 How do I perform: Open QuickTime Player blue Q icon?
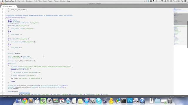(142, 101)
